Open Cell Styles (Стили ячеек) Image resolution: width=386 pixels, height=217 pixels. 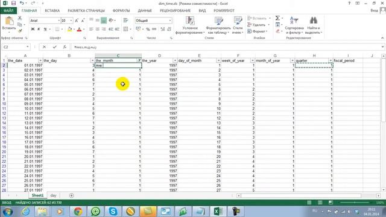pos(238,25)
